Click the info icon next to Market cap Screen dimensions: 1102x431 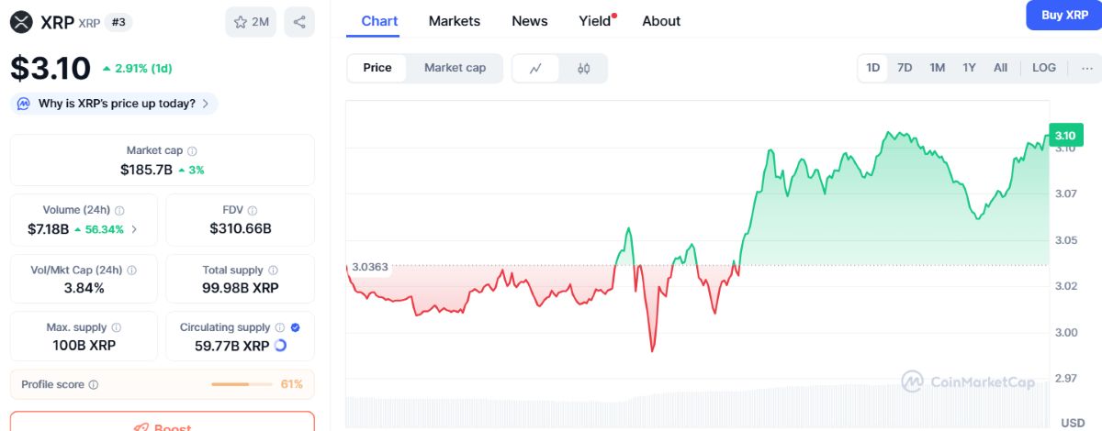pos(192,150)
